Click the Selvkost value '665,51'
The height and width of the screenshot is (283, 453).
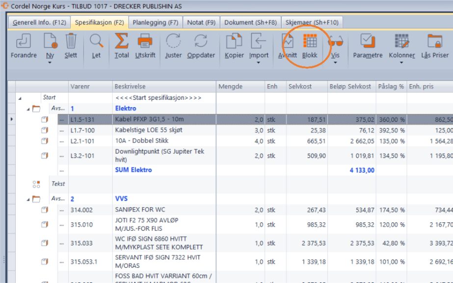click(x=317, y=141)
